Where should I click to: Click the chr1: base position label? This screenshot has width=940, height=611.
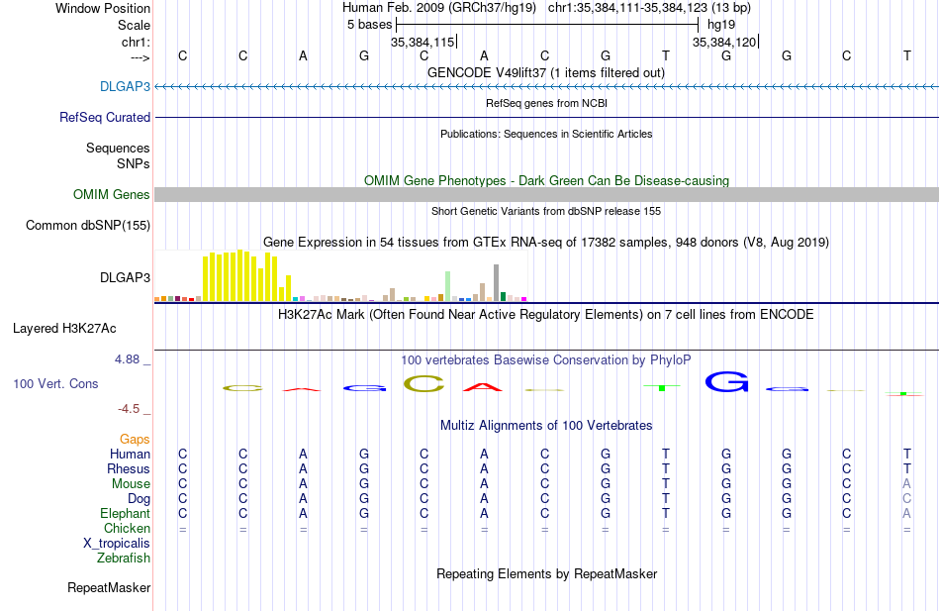coord(136,42)
